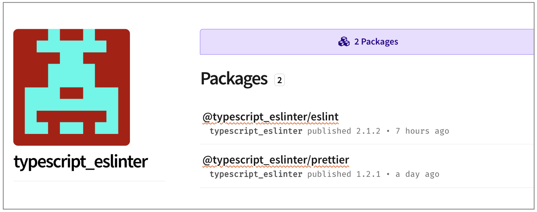Click the small red rectangle inside the avatar figure

pyautogui.click(x=71, y=93)
